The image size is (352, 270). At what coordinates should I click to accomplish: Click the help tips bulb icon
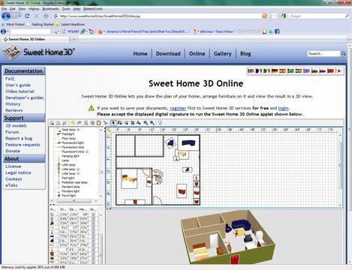click(x=160, y=123)
